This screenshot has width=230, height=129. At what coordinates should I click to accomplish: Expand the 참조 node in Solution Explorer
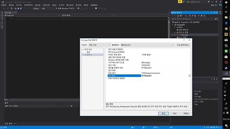[174, 27]
